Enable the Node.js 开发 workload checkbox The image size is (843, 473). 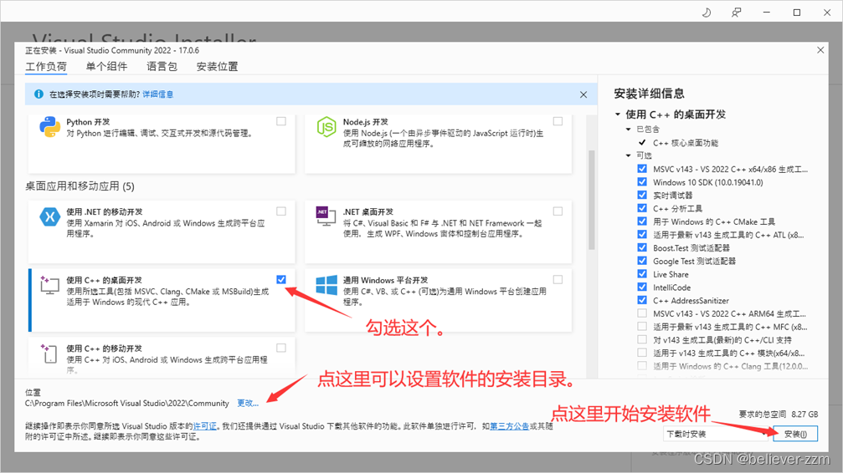(x=558, y=121)
